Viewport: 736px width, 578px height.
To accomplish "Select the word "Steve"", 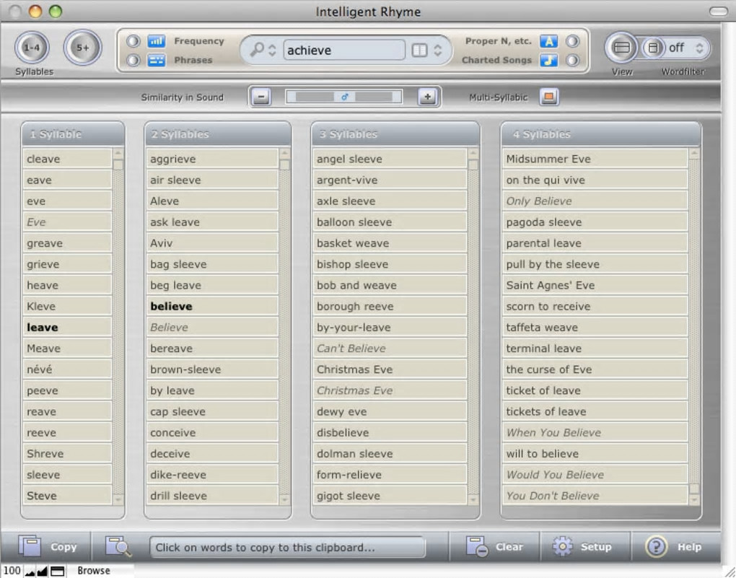I will point(67,495).
